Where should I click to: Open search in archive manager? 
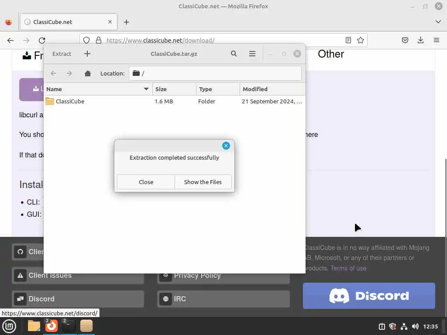[234, 54]
